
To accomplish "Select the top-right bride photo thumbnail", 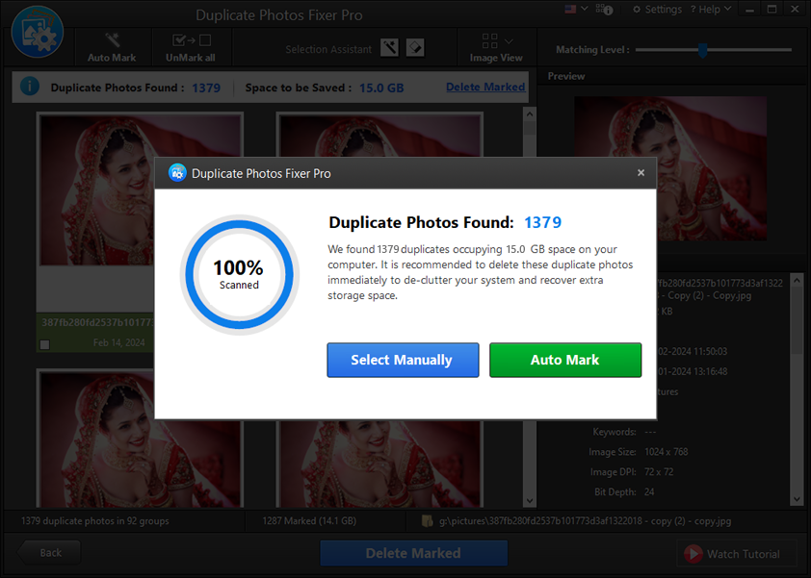I will (x=380, y=136).
